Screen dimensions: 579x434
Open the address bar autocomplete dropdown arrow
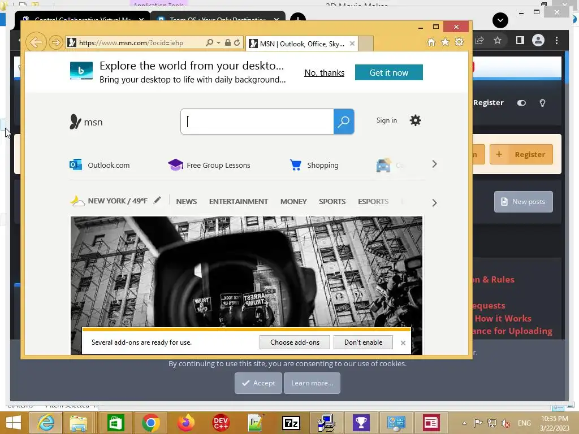point(218,43)
